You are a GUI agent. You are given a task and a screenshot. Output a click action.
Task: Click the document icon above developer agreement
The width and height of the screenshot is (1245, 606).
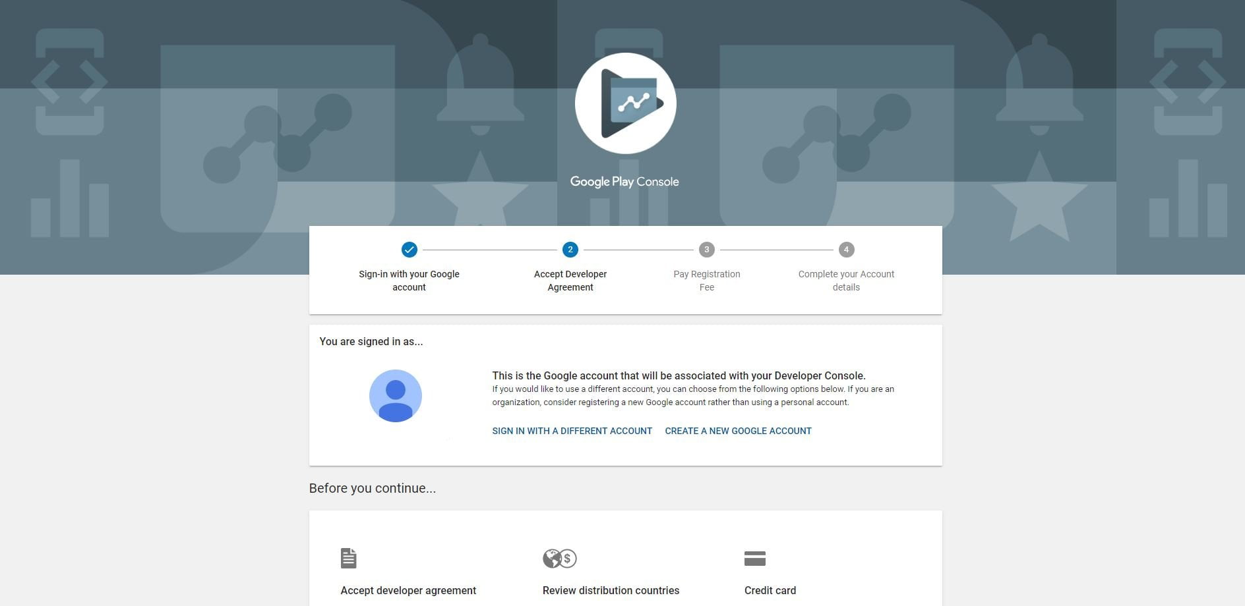click(349, 558)
